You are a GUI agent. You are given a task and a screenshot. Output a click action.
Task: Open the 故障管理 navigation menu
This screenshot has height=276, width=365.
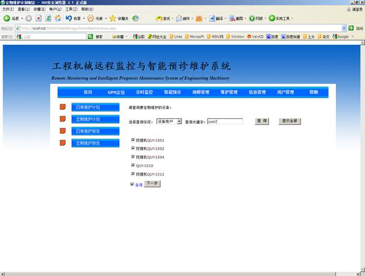[x=201, y=92]
